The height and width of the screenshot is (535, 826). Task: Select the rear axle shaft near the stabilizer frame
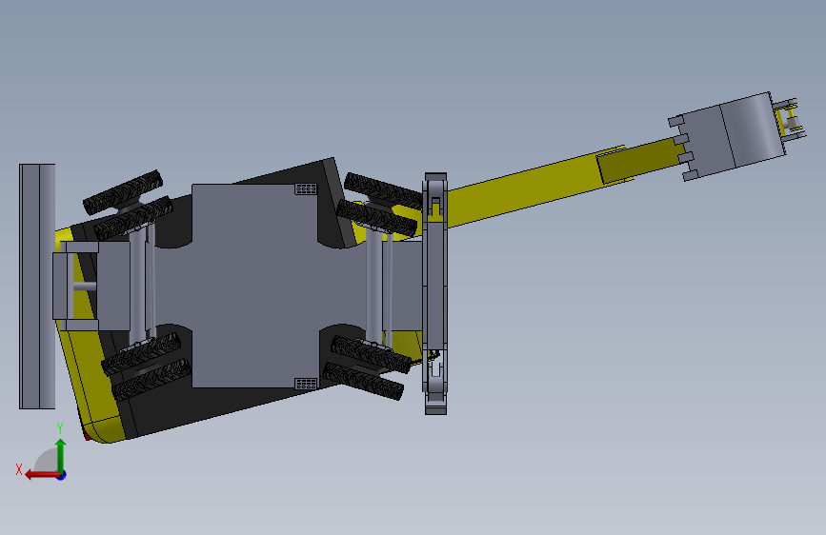pos(373,286)
